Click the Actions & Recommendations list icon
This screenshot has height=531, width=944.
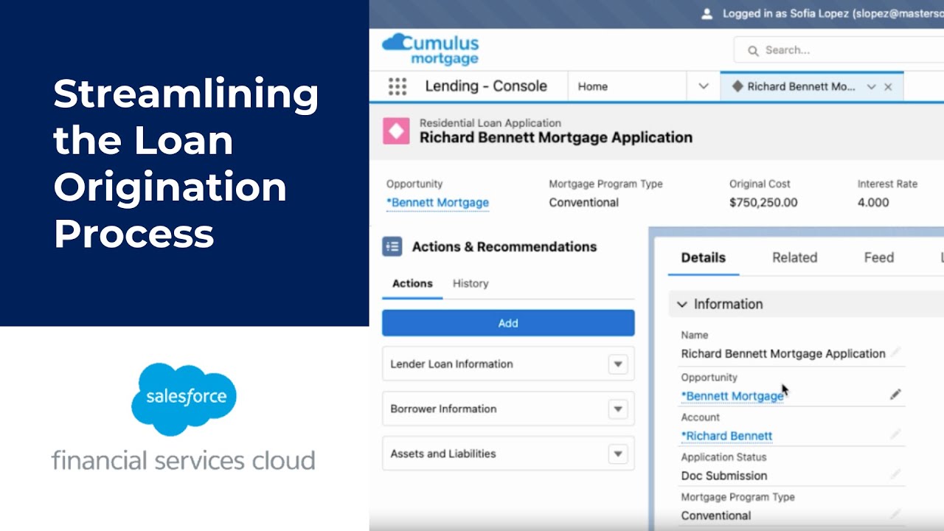(x=392, y=246)
